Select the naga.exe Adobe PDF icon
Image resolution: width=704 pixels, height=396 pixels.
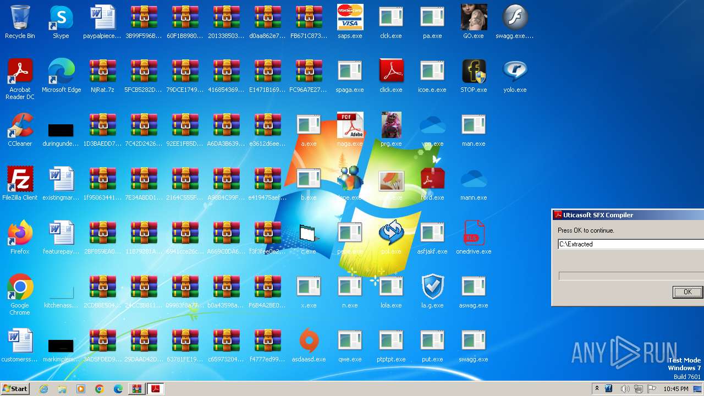coord(350,125)
